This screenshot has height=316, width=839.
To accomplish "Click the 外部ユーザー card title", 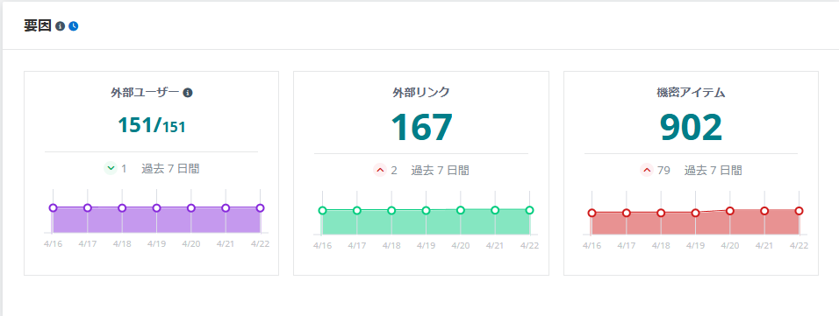I will tap(145, 93).
